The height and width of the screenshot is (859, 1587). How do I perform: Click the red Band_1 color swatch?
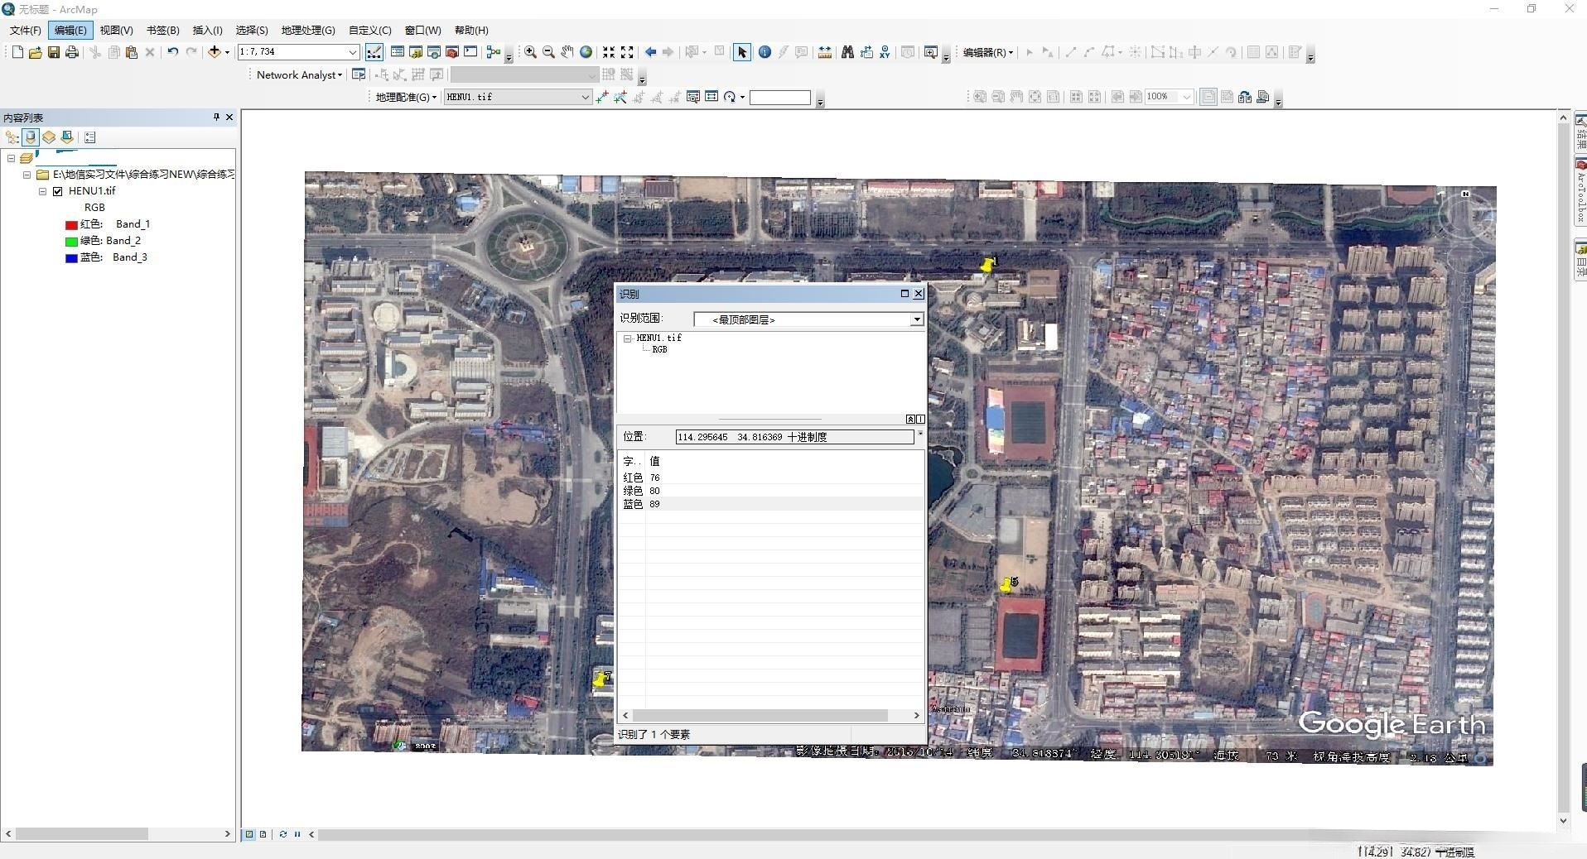point(71,224)
